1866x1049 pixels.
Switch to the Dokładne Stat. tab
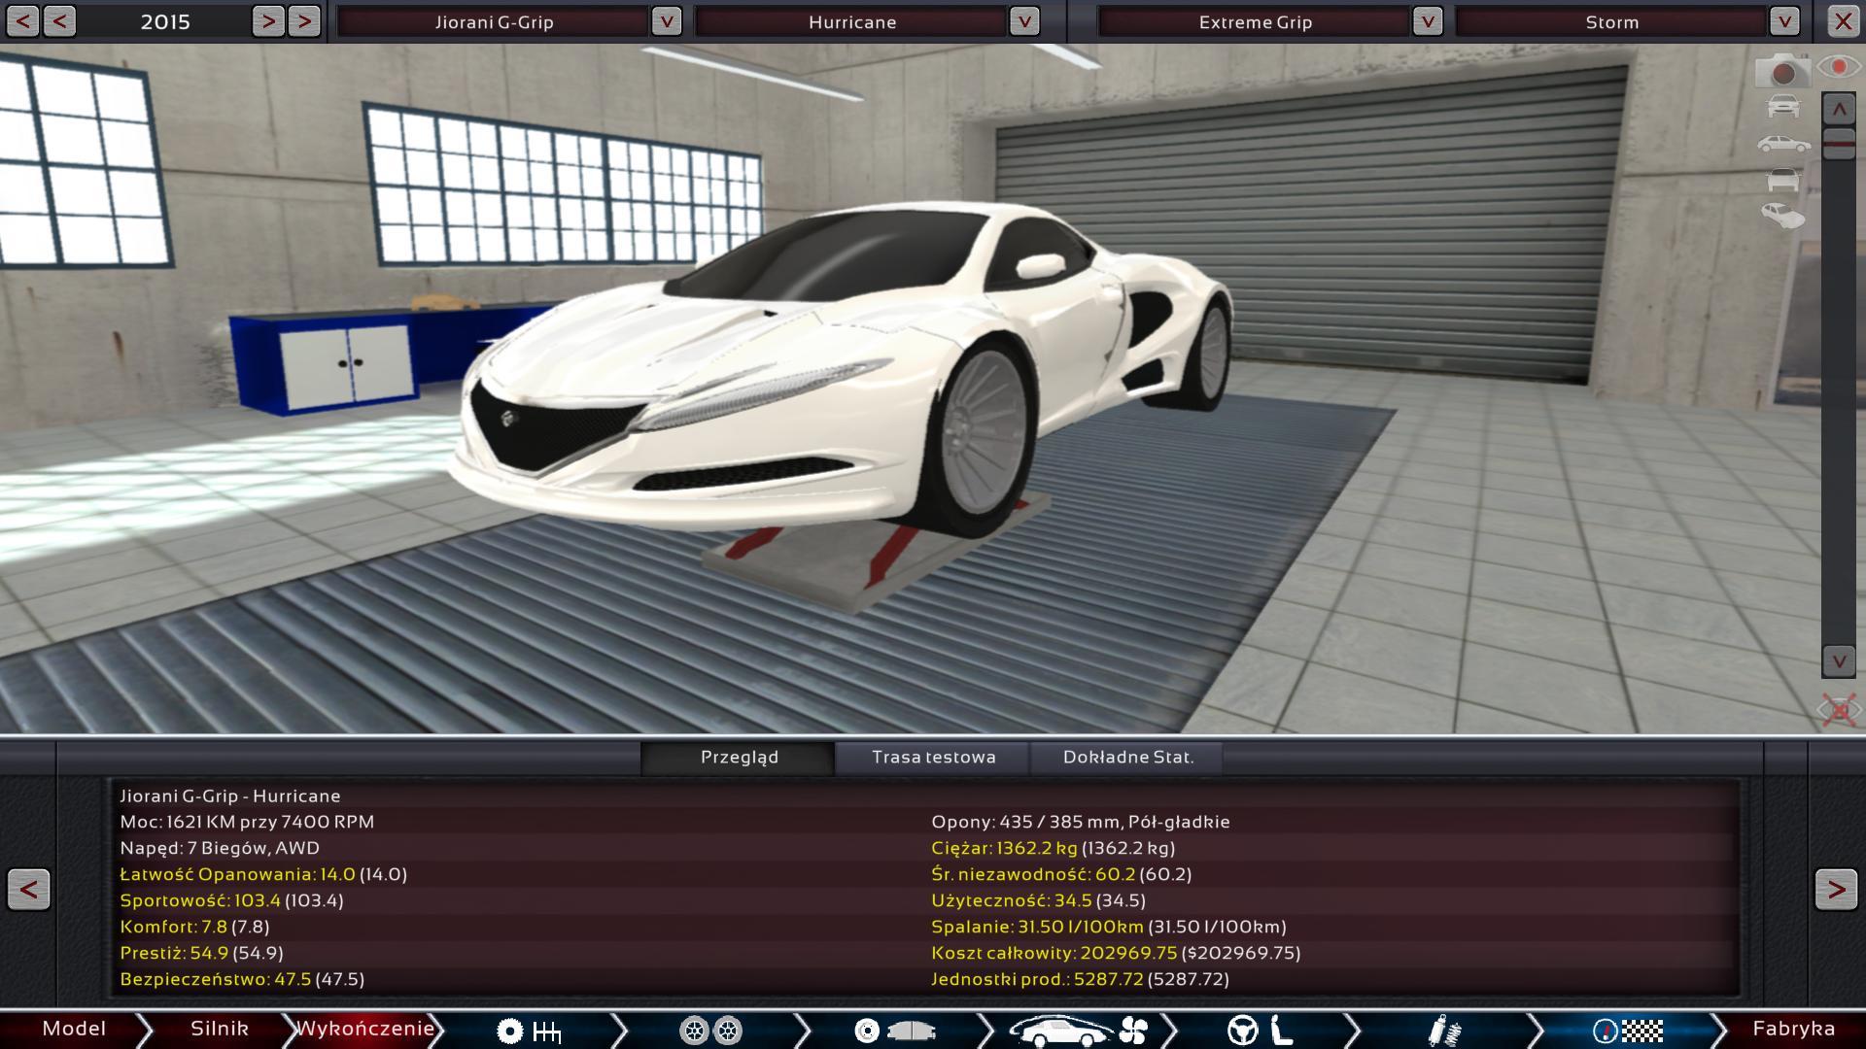pyautogui.click(x=1127, y=758)
